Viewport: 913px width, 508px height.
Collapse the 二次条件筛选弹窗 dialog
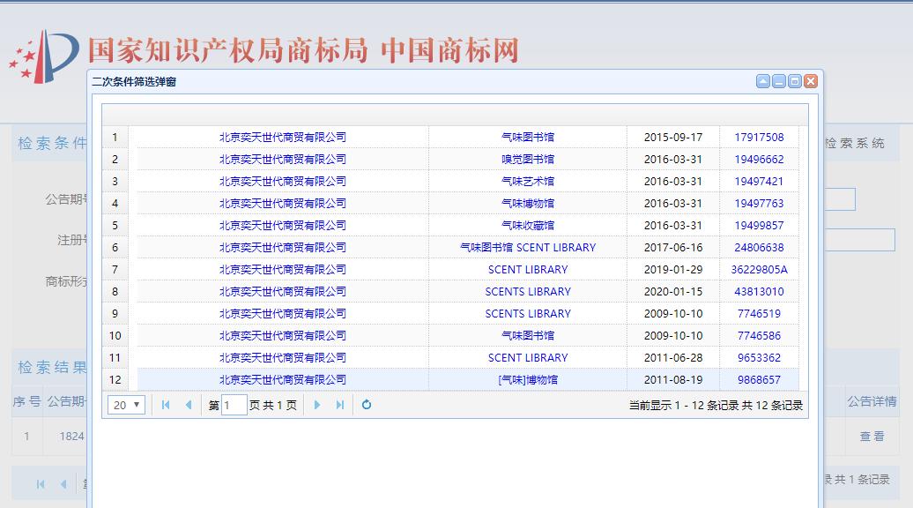763,81
